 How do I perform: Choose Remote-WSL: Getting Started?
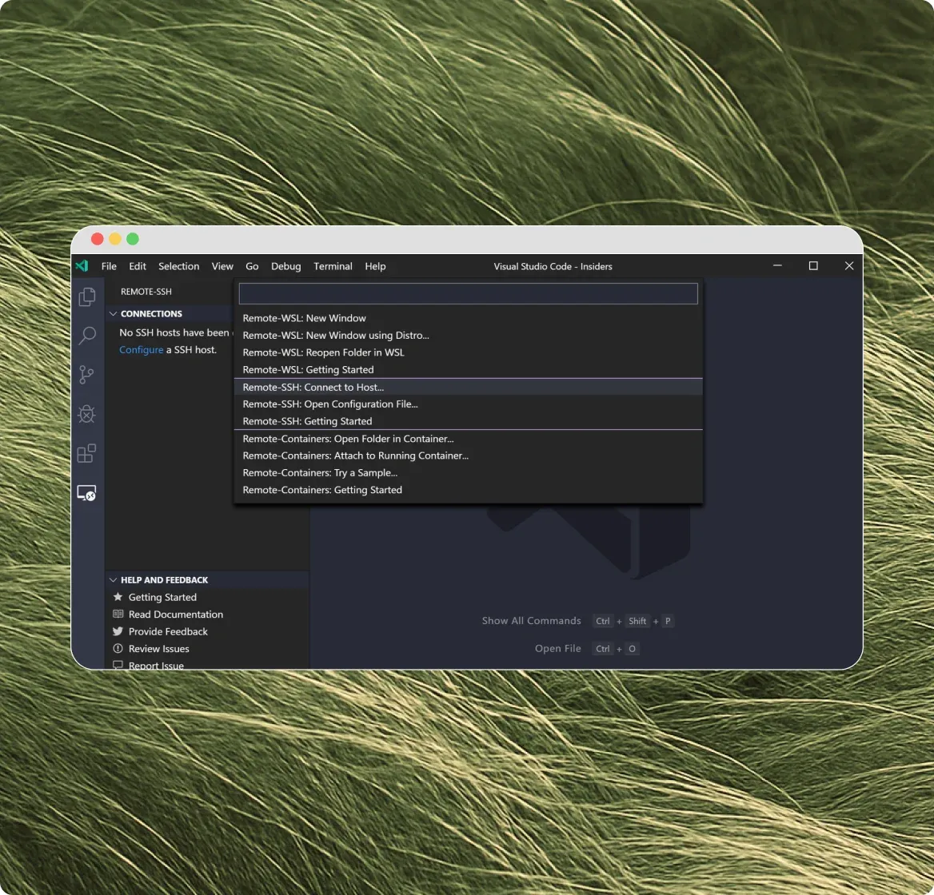click(468, 369)
